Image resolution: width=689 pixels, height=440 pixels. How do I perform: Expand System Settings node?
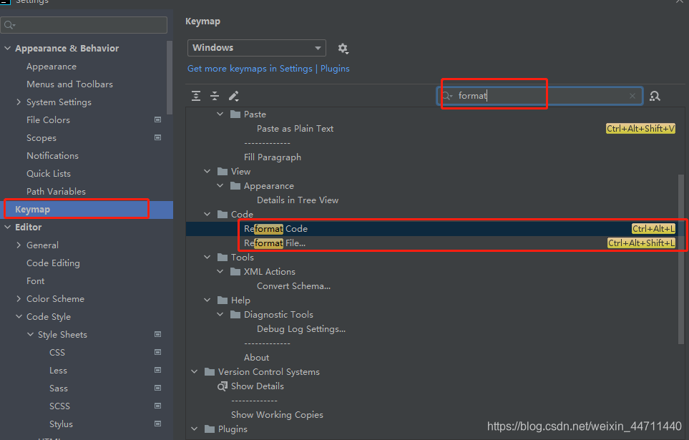[19, 102]
